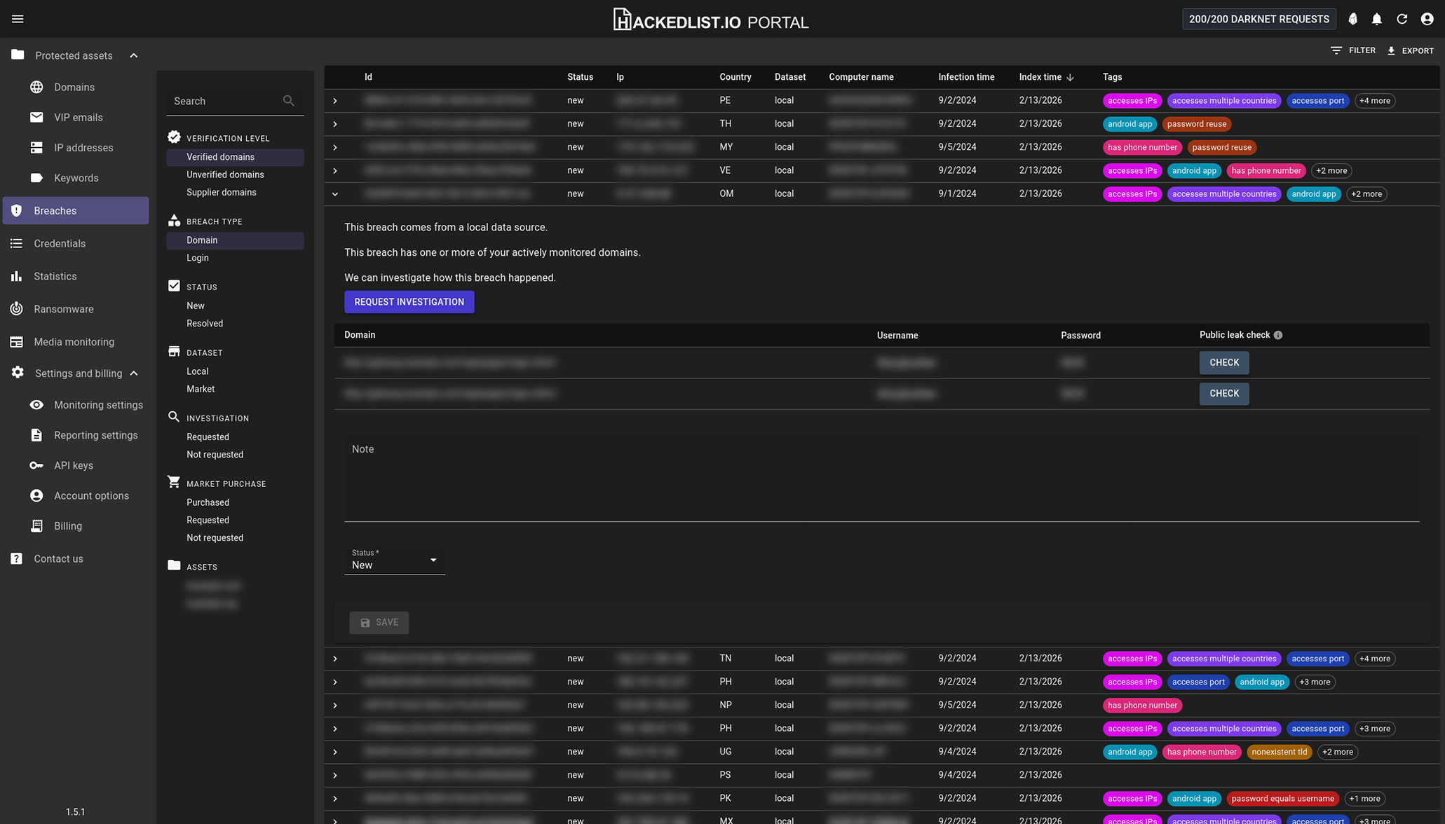The image size is (1445, 824).
Task: Select the Market dataset filter
Action: (201, 389)
